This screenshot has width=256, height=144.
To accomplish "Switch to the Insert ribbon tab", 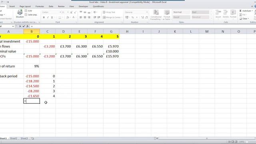I will point(12,6).
